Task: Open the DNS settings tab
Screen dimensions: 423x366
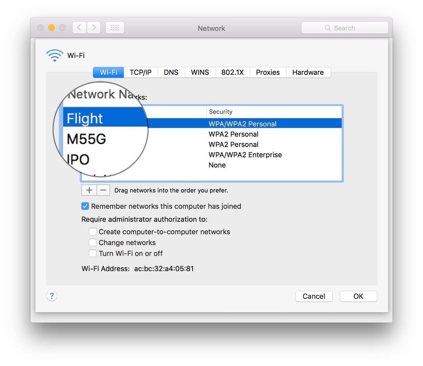Action: click(171, 72)
